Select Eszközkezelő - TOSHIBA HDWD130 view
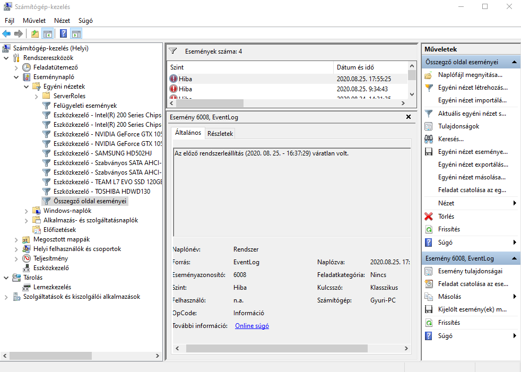The width and height of the screenshot is (521, 372). pyautogui.click(x=102, y=192)
